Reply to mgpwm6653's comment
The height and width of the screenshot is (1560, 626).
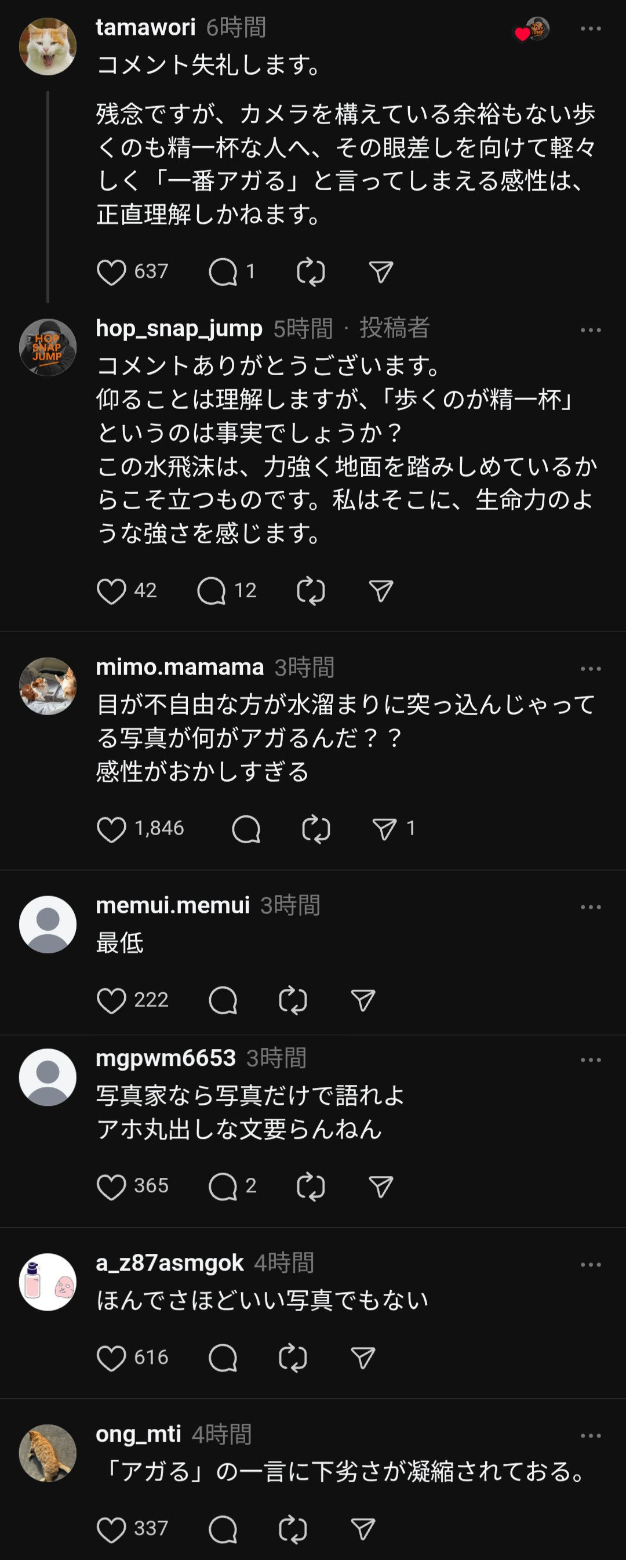point(223,1187)
